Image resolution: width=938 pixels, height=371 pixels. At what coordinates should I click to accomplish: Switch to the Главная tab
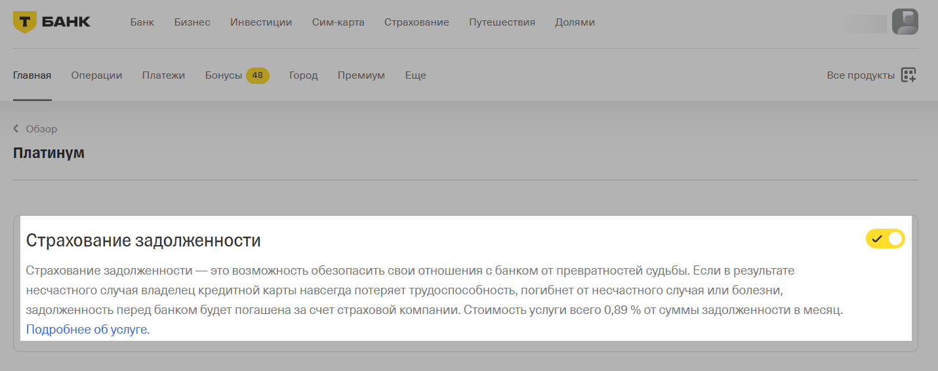[32, 75]
